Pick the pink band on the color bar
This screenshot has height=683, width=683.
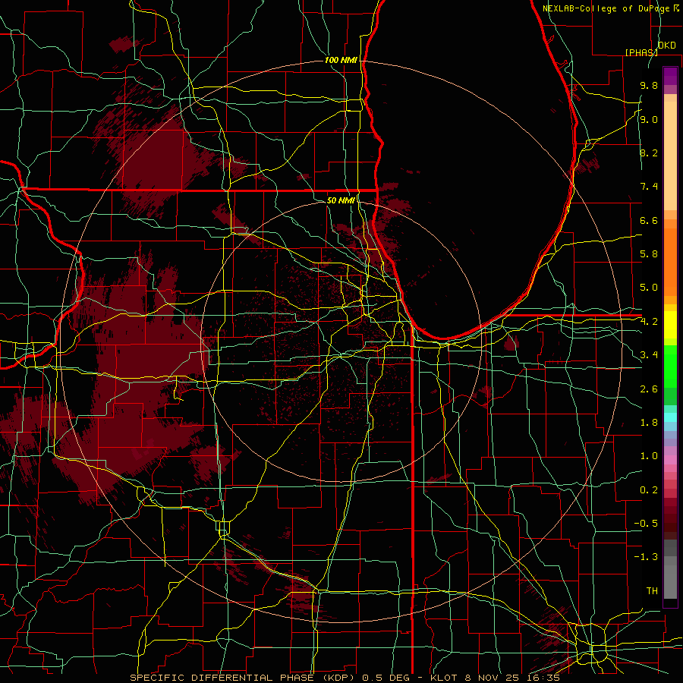[x=670, y=460]
